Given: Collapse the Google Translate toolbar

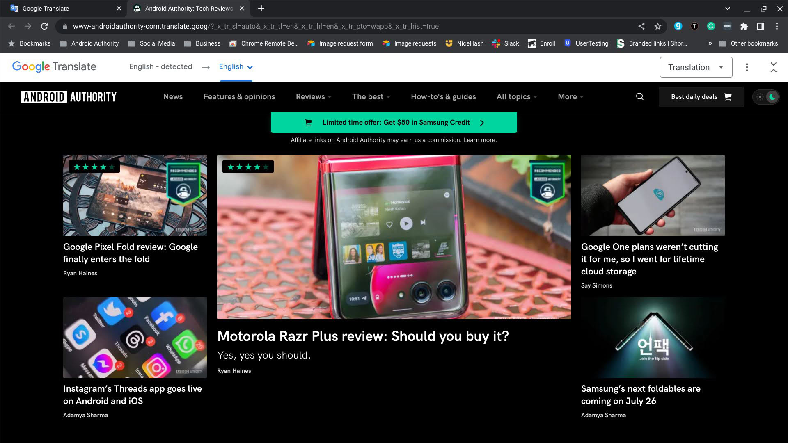Looking at the screenshot, I should click(773, 67).
